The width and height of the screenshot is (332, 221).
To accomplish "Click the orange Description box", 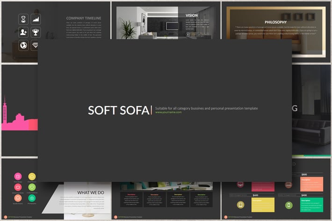I will coord(312,184).
